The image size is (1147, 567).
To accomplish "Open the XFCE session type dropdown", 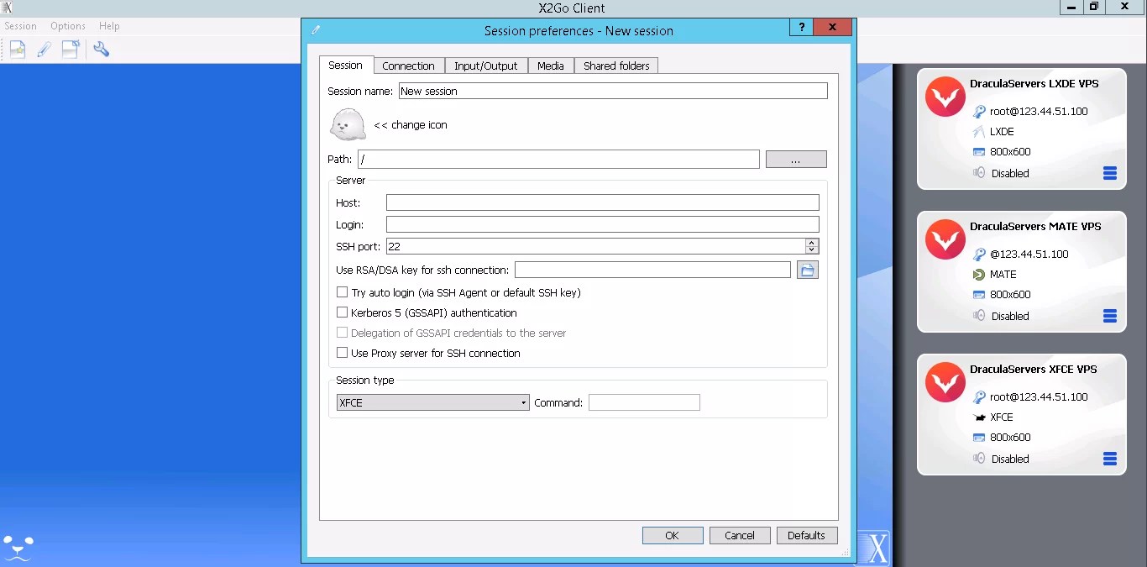I will coord(524,402).
